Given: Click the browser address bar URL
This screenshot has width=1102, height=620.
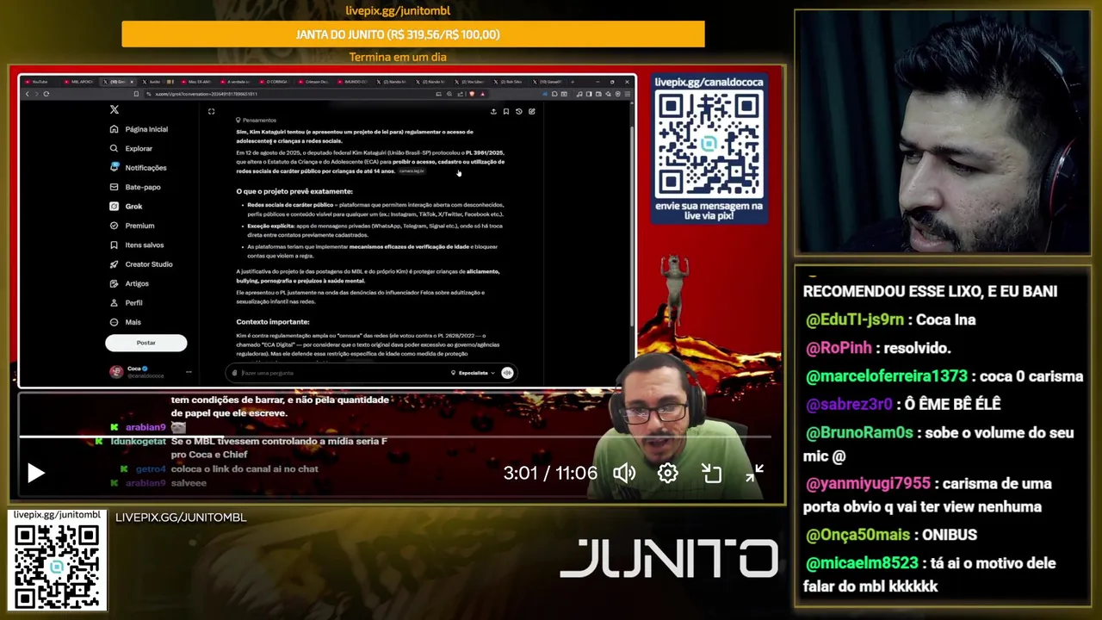Looking at the screenshot, I should pyautogui.click(x=207, y=94).
